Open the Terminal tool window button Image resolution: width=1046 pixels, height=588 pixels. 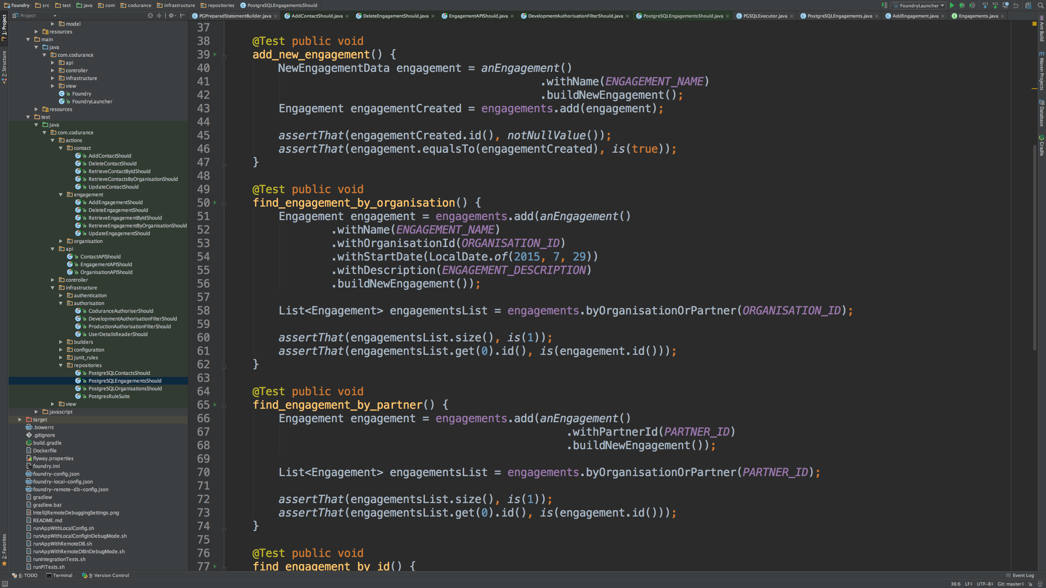[59, 575]
